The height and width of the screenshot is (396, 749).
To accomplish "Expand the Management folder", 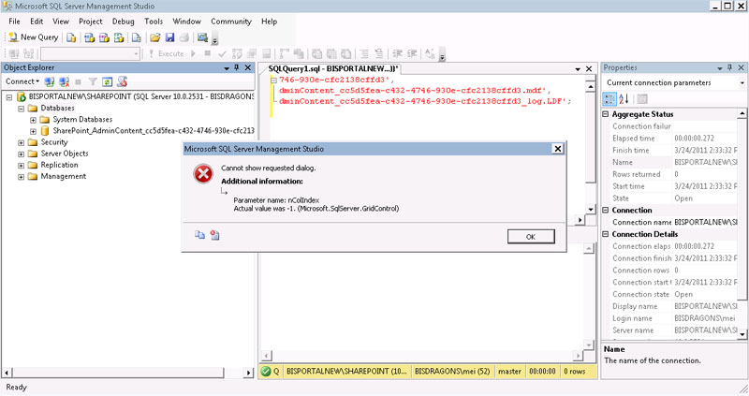I will pyautogui.click(x=21, y=177).
